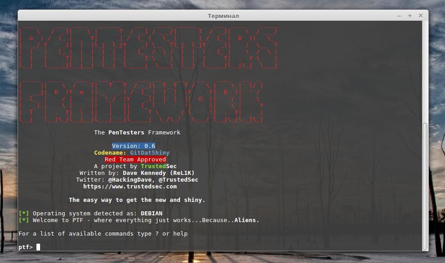Viewport: 445px width, 263px height.
Task: Click 'The PenTesters Framework' heading line
Action: coord(137,133)
